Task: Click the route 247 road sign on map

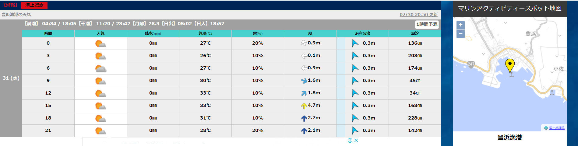Action: pyautogui.click(x=471, y=64)
